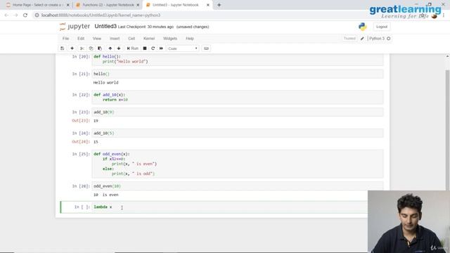Select the odd_even(10) cell
This screenshot has width=450, height=253.
238,186
